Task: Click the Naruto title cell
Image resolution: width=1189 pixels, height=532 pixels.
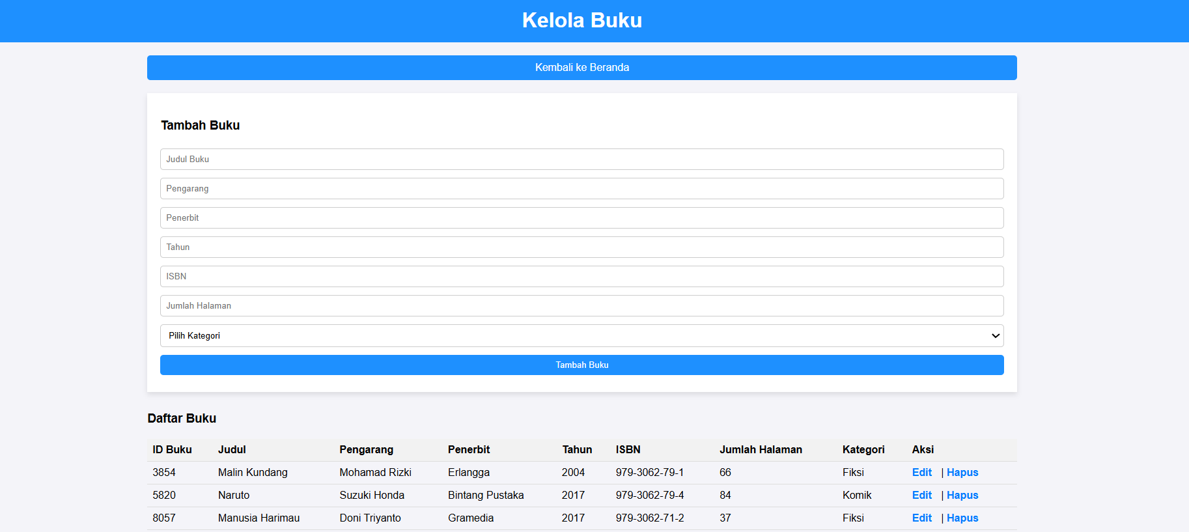Action: pos(234,495)
